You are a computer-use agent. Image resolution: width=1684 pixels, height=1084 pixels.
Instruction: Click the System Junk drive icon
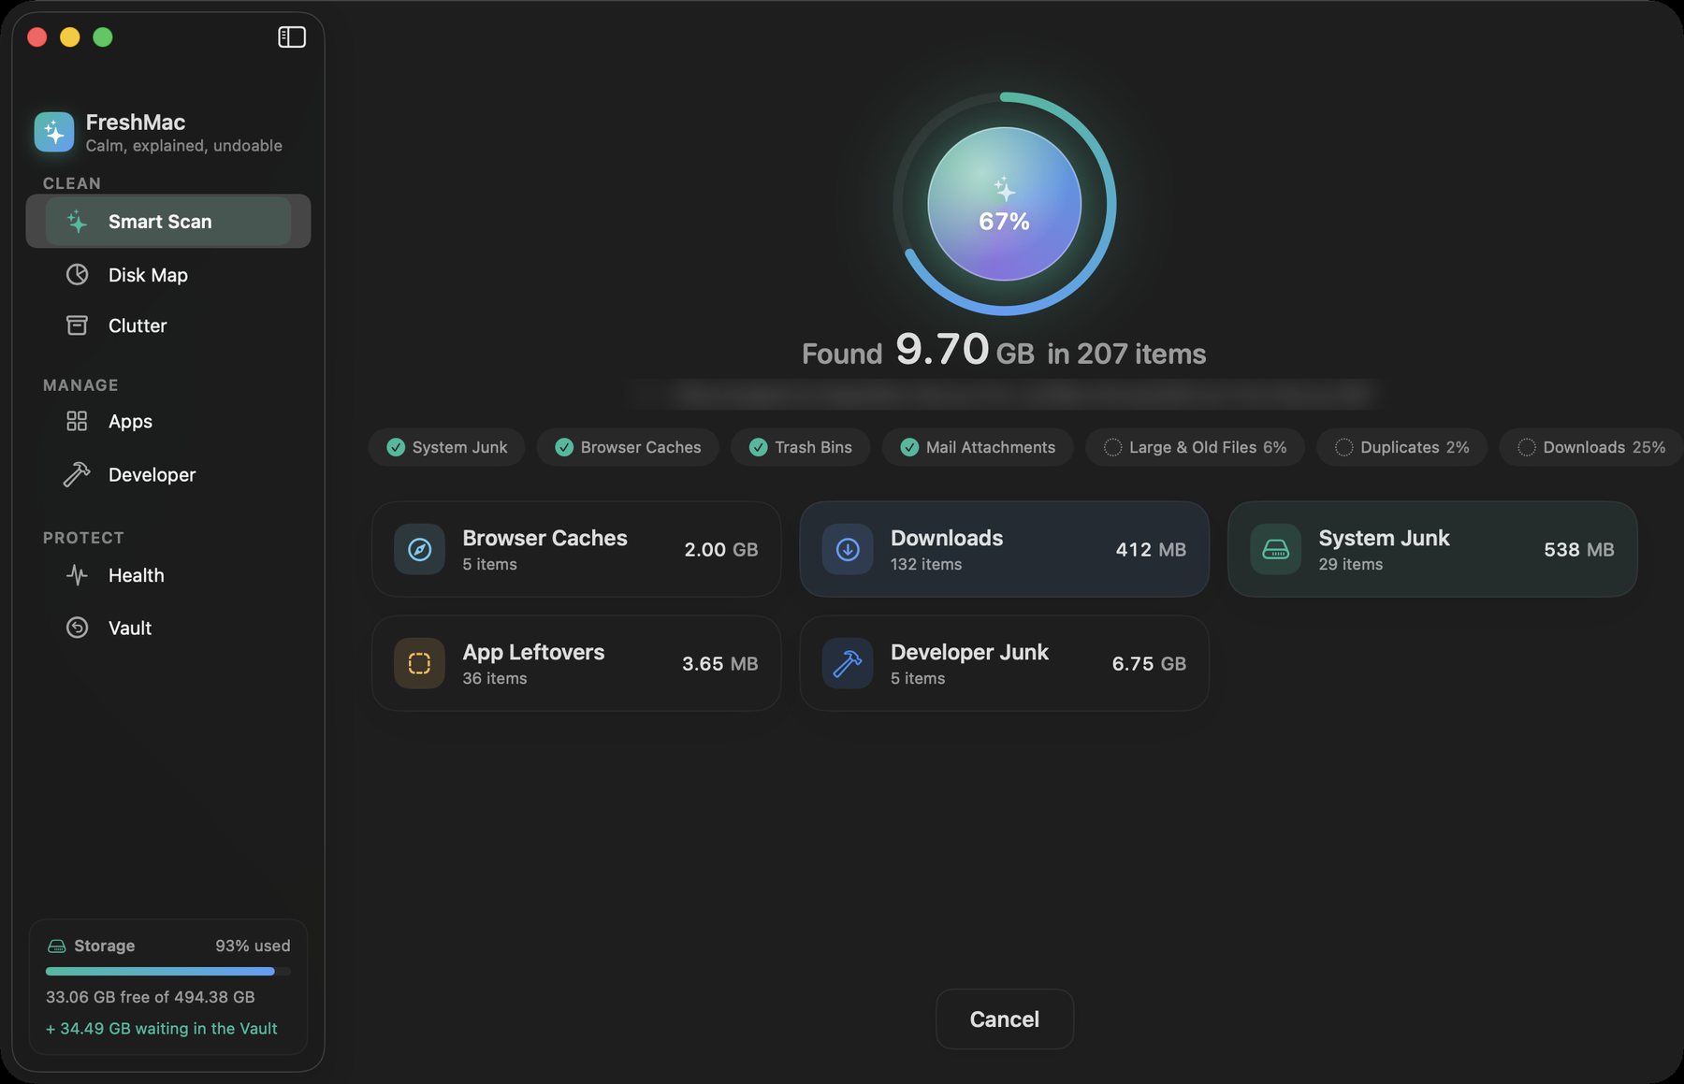(x=1275, y=549)
